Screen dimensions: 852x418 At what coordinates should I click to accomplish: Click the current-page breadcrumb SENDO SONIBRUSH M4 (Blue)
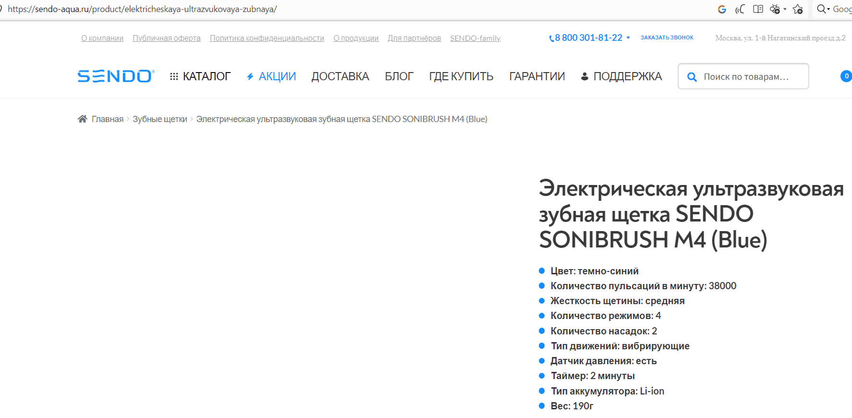click(342, 119)
